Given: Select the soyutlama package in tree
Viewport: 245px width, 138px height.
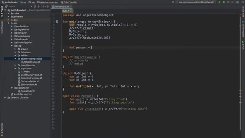Looking at the screenshot, I should [x=26, y=68].
